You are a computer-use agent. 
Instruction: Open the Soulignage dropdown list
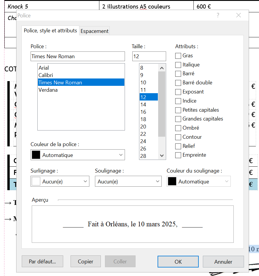coord(128,181)
